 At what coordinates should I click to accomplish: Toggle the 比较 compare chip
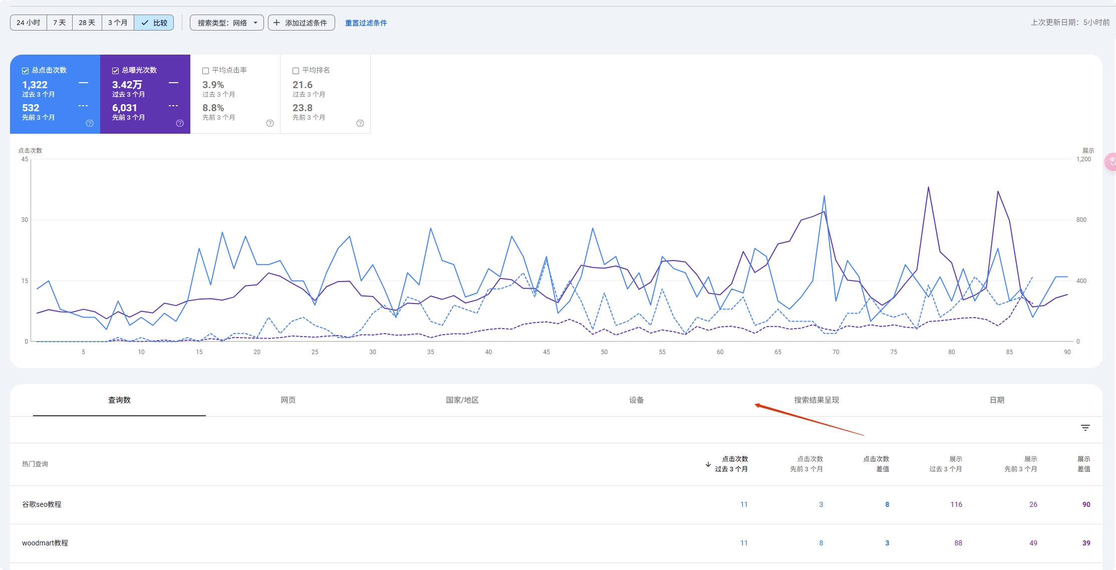[x=154, y=23]
